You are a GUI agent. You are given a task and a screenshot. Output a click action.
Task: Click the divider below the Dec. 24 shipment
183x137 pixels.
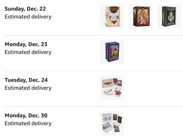click(x=94, y=106)
